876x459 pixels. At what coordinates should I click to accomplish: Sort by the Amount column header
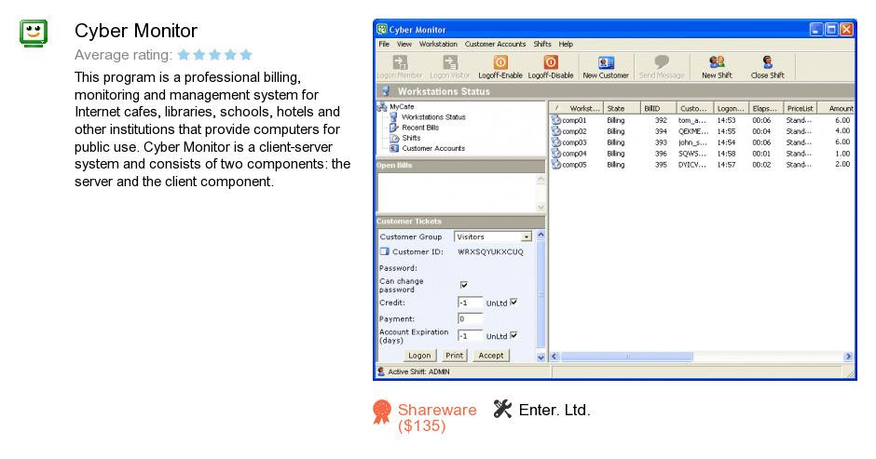836,108
